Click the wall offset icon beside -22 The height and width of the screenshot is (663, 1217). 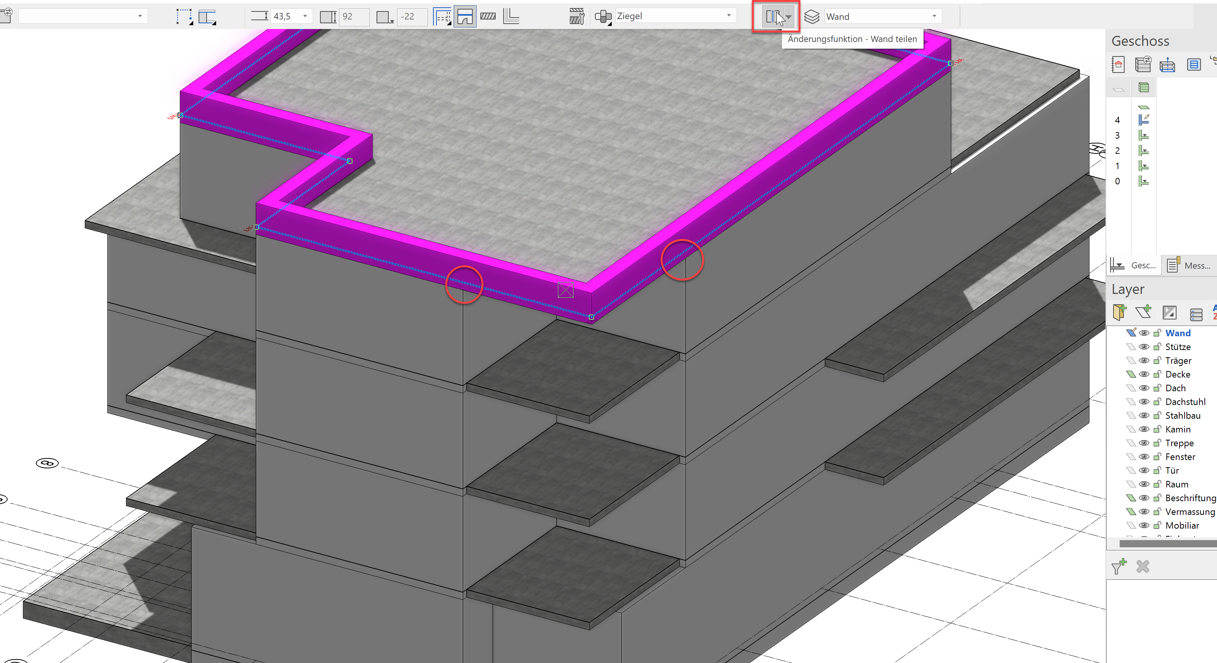385,17
